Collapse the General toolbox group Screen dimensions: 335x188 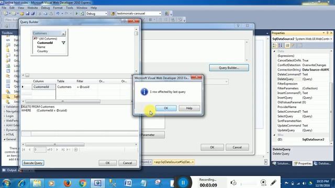coord(5,139)
